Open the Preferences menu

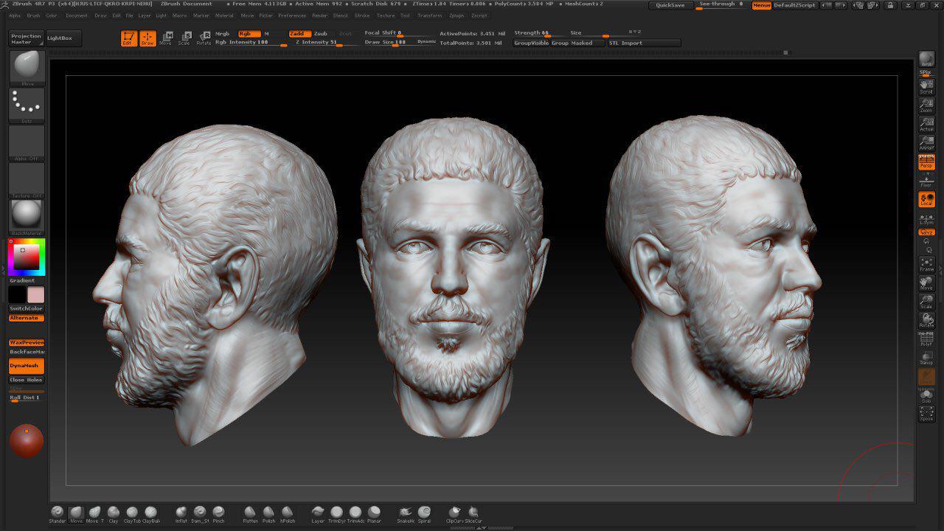[292, 15]
